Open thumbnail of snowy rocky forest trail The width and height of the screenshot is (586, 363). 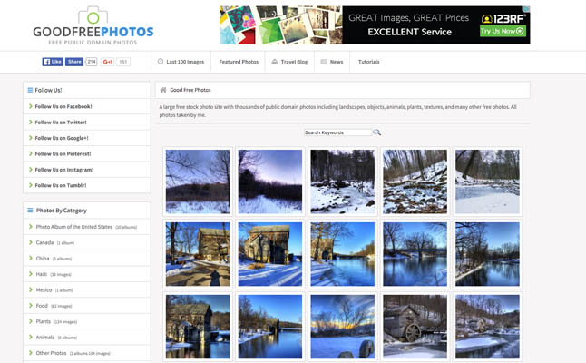pos(342,181)
